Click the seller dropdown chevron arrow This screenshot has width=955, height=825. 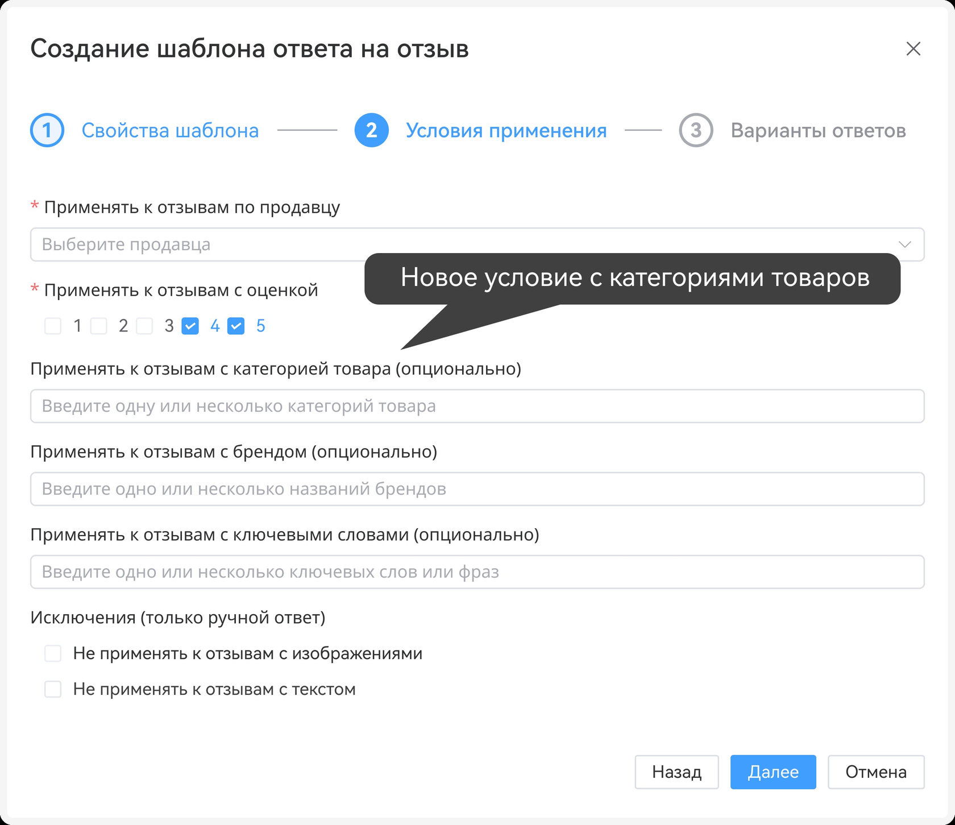click(904, 244)
